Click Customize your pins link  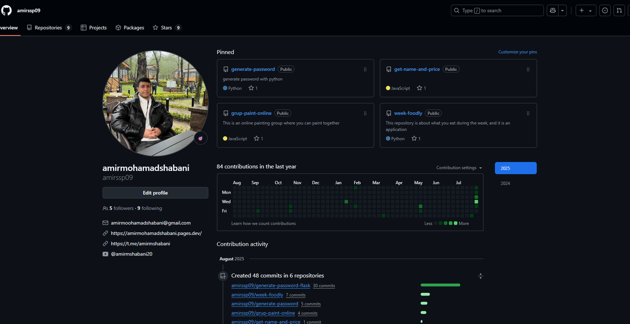coord(517,52)
